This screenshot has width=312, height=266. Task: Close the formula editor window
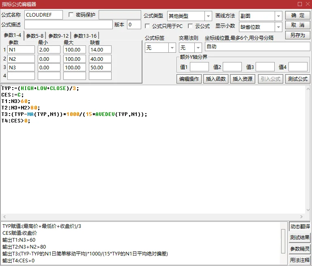click(x=308, y=4)
